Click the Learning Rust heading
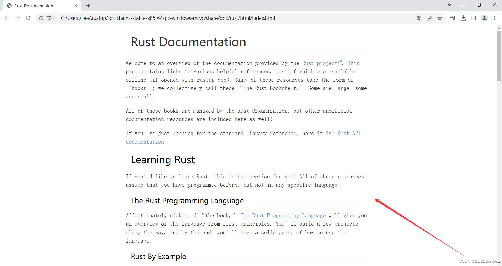This screenshot has height=266, width=502. pyautogui.click(x=163, y=160)
